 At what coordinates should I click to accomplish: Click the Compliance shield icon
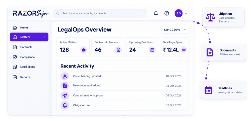click(15, 57)
